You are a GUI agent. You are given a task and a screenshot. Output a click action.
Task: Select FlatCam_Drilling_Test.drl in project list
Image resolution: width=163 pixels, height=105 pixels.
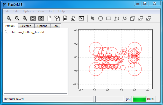coord(25,32)
